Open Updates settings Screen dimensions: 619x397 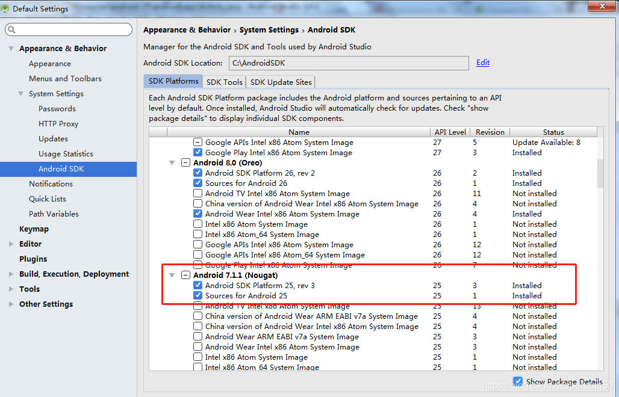[53, 139]
